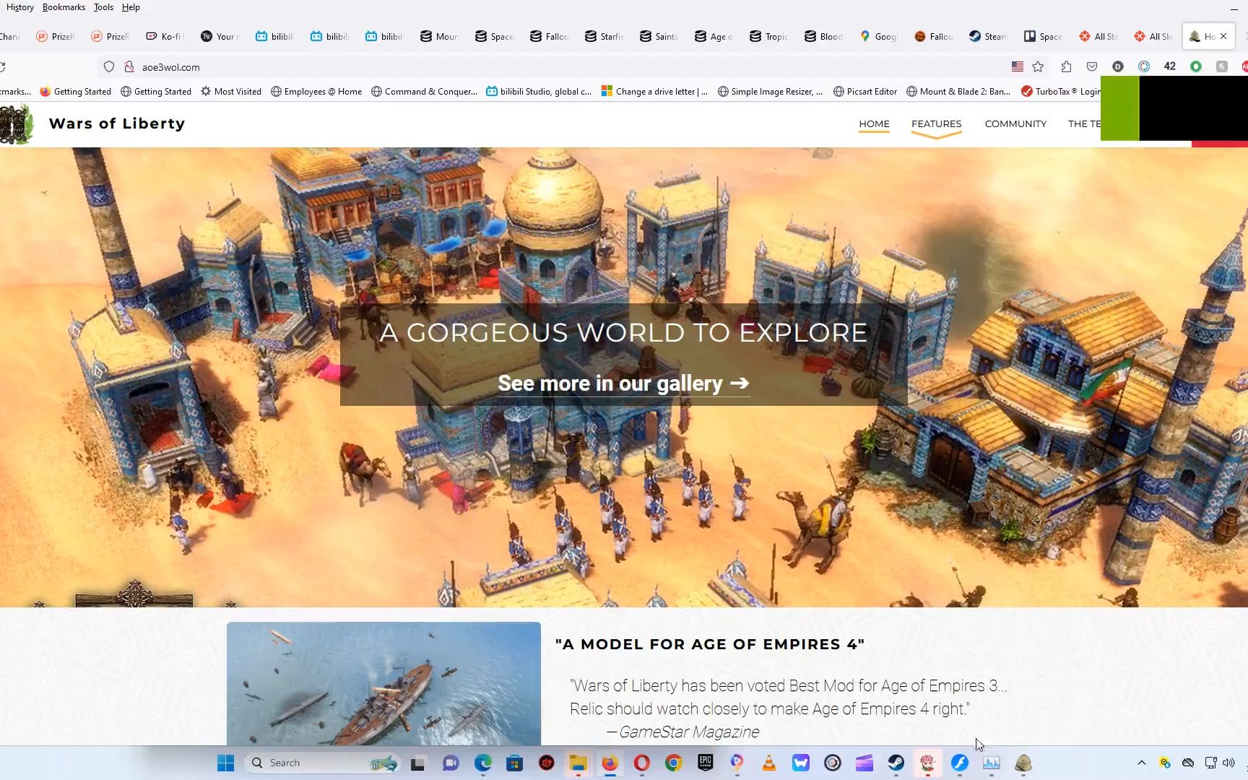Click the US flag icon in address bar
This screenshot has height=780, width=1248.
1018,66
